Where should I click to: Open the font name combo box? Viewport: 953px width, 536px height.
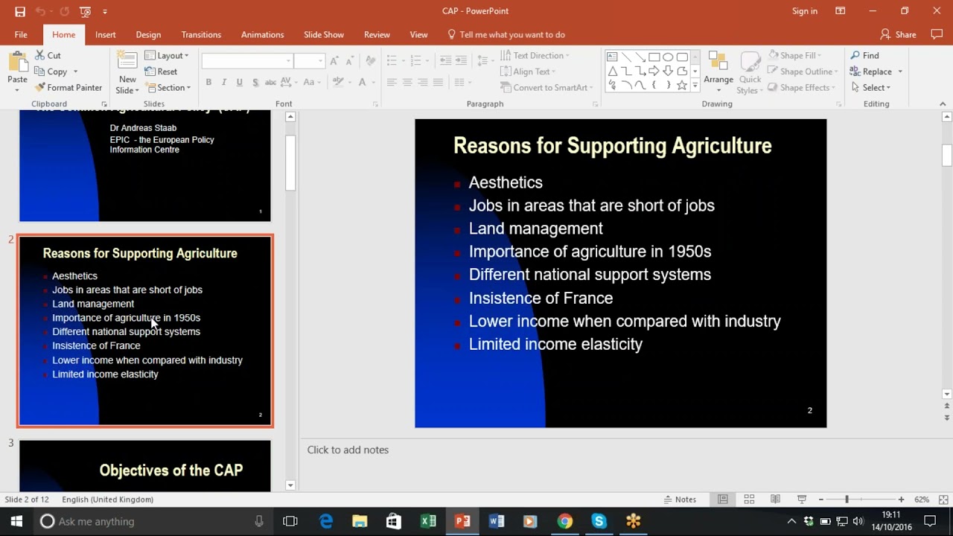(x=246, y=61)
